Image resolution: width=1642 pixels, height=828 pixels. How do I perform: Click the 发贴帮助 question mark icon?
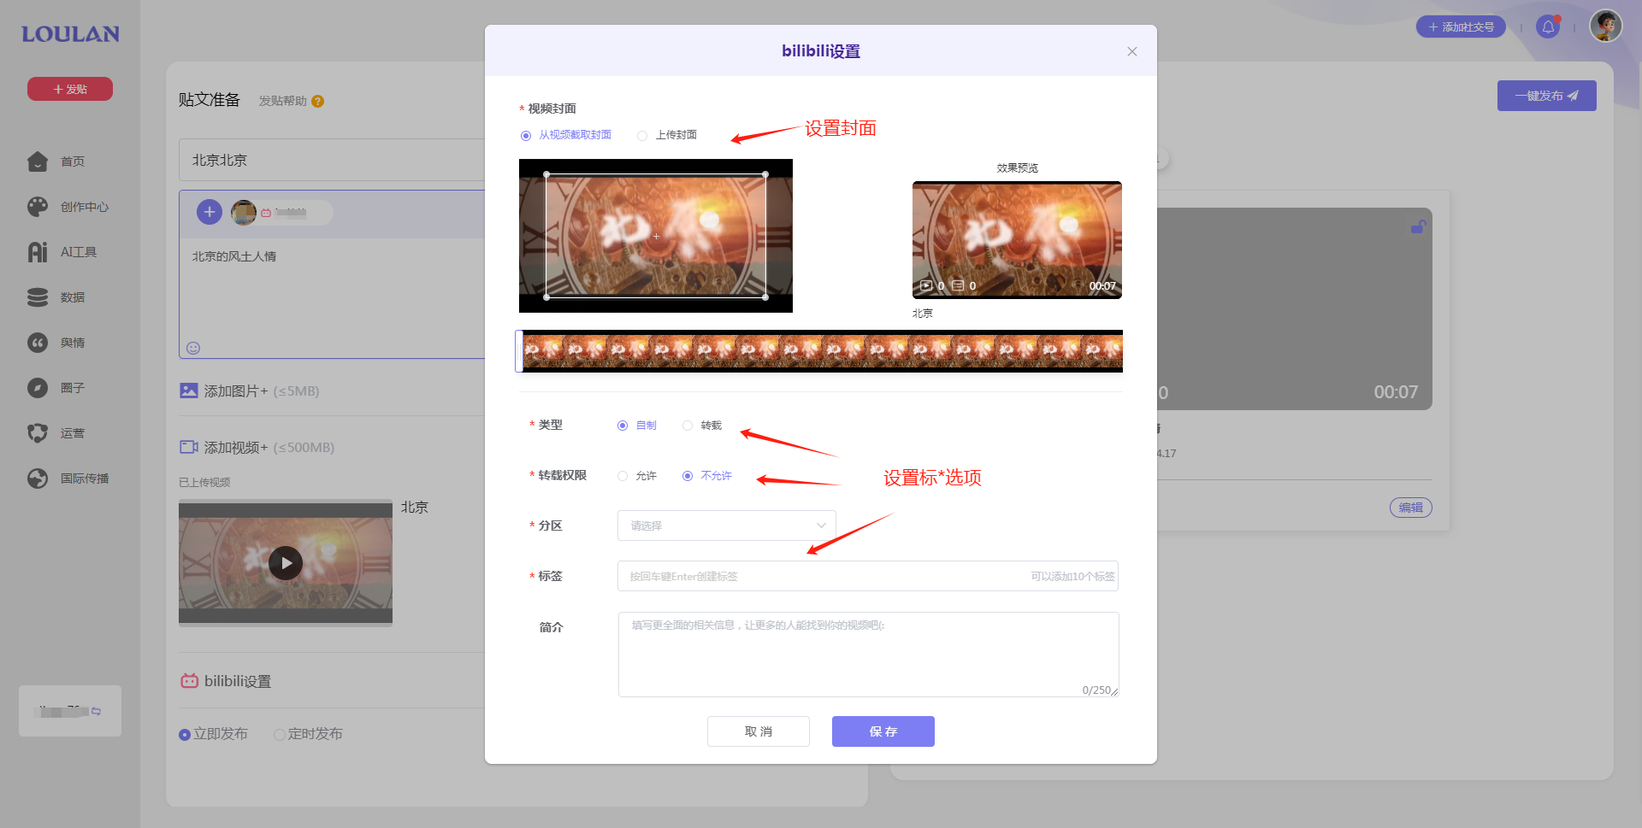tap(317, 101)
